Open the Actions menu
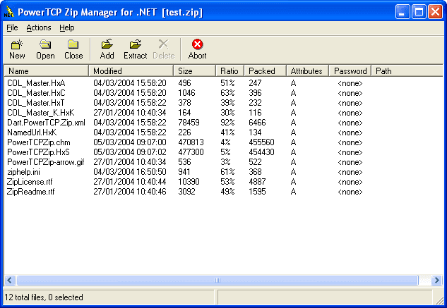Viewport: 447px width, 308px height. tap(38, 27)
